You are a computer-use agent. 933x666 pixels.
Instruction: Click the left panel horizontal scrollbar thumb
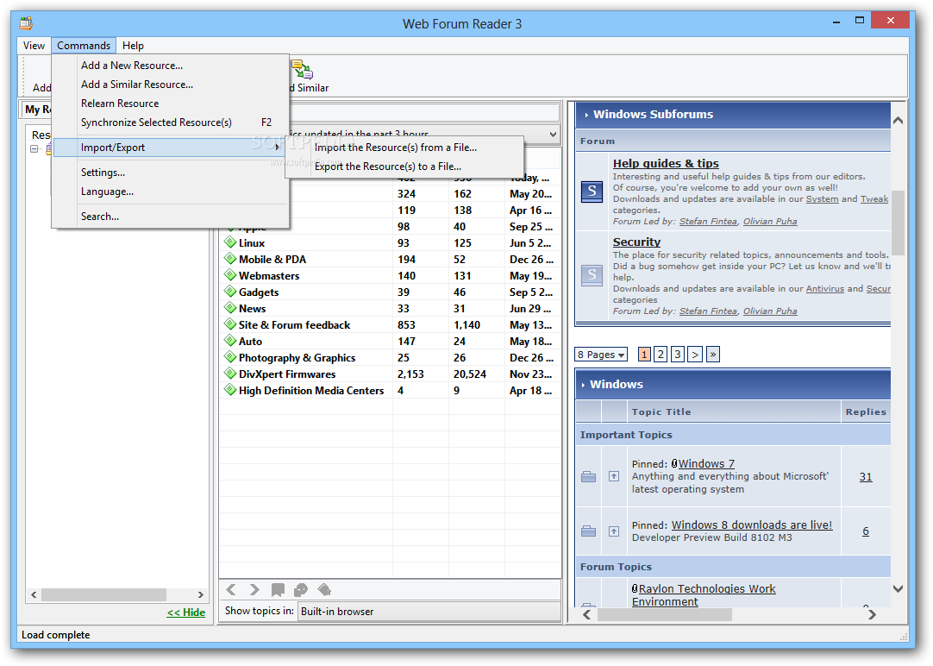(x=103, y=594)
